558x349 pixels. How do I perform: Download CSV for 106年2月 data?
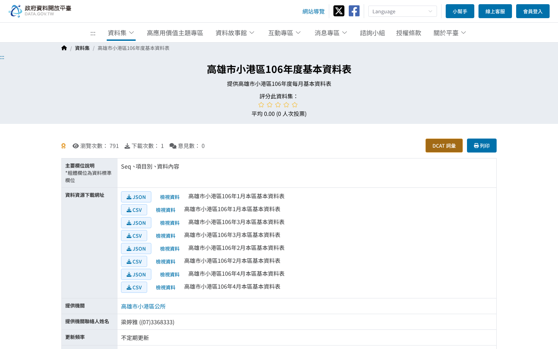[134, 261]
